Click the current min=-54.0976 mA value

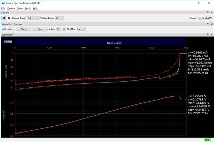(x=199, y=59)
